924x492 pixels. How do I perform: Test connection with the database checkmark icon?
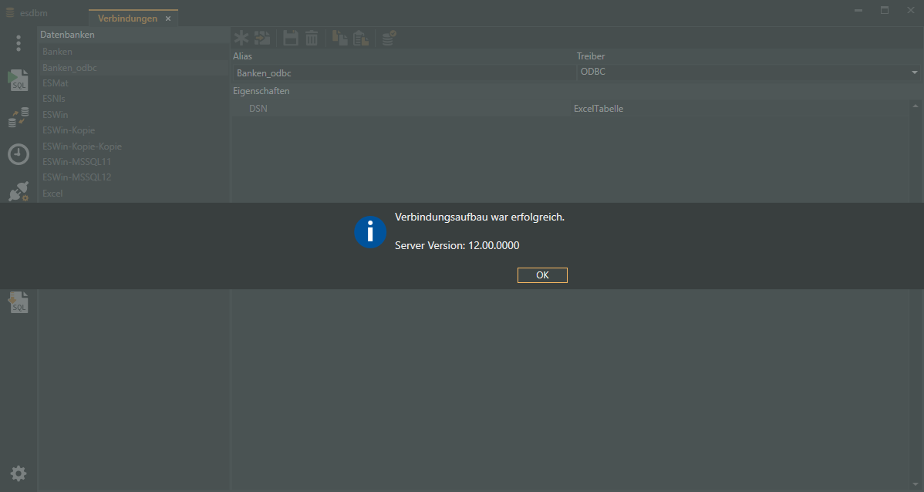[389, 38]
